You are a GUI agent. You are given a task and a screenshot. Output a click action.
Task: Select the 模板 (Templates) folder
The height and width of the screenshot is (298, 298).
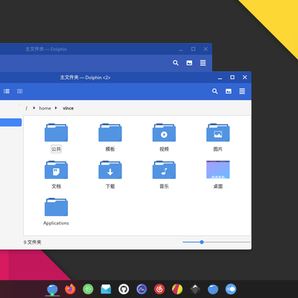pos(110,138)
